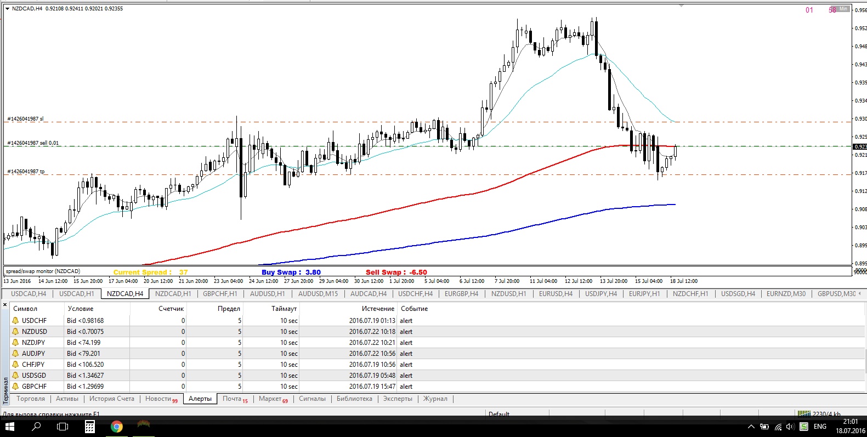This screenshot has height=437, width=867.
Task: Switch to the USDCAD,H4 chart tab
Action: [x=29, y=294]
